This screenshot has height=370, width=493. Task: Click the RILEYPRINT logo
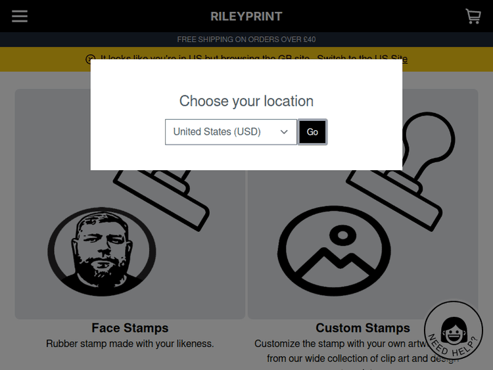246,16
